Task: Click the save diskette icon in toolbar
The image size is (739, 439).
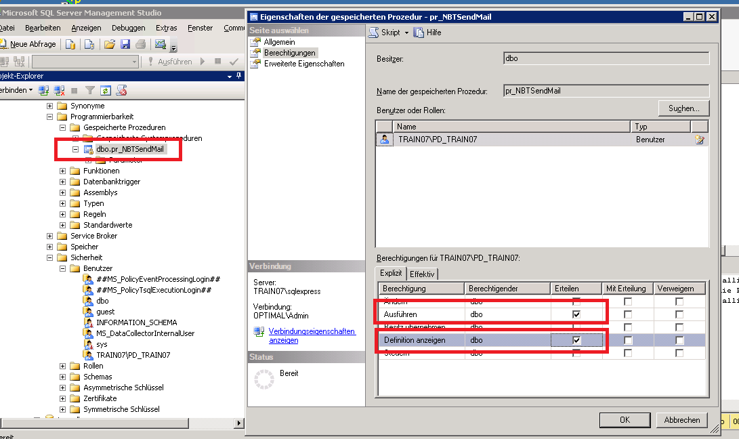Action: 125,45
